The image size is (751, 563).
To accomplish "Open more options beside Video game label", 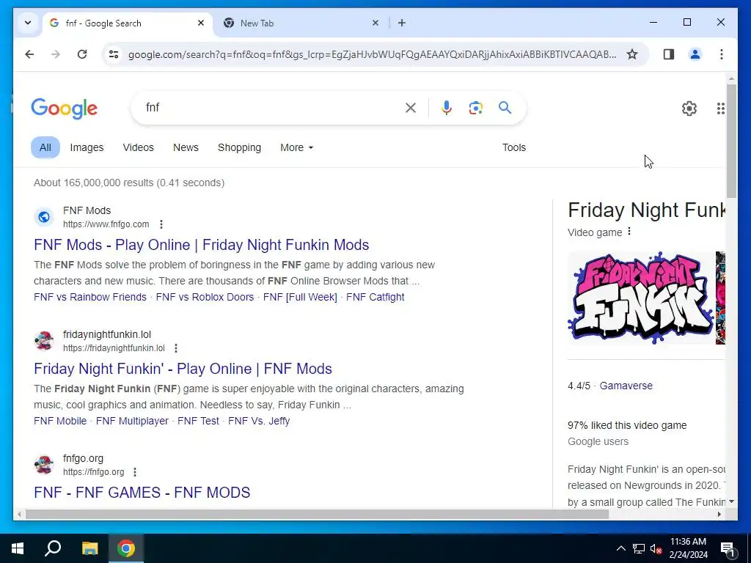I will [x=629, y=232].
